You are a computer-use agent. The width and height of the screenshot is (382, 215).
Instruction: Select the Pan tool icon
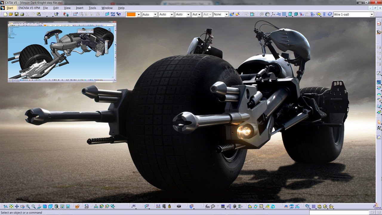tap(17, 206)
